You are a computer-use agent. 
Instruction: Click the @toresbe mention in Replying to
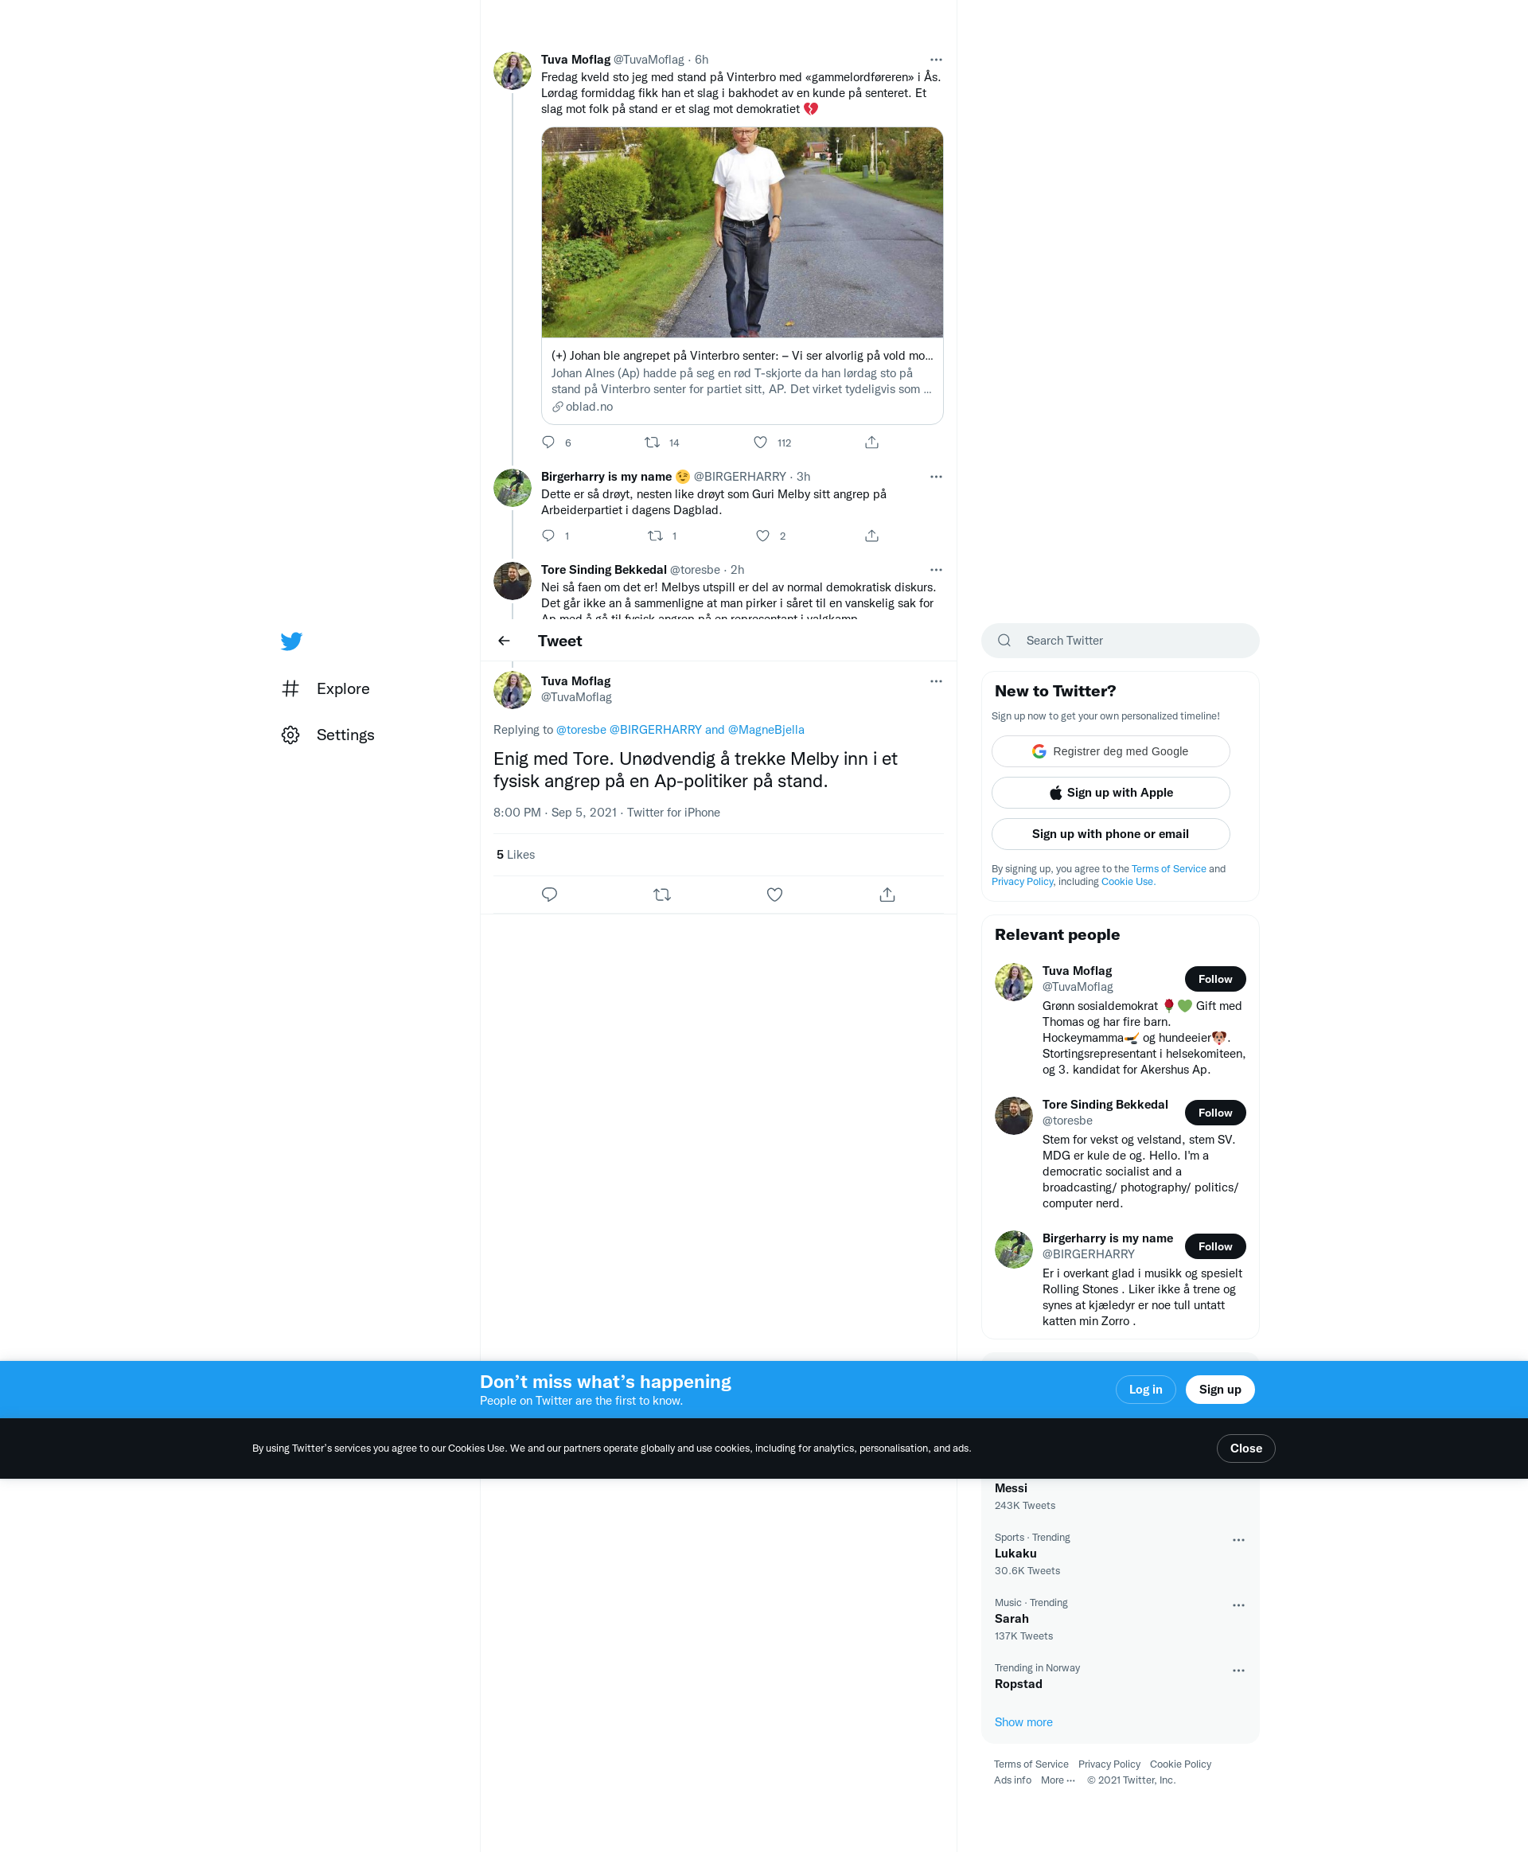[581, 730]
